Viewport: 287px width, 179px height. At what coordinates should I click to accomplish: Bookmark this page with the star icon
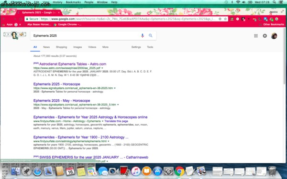[225, 19]
